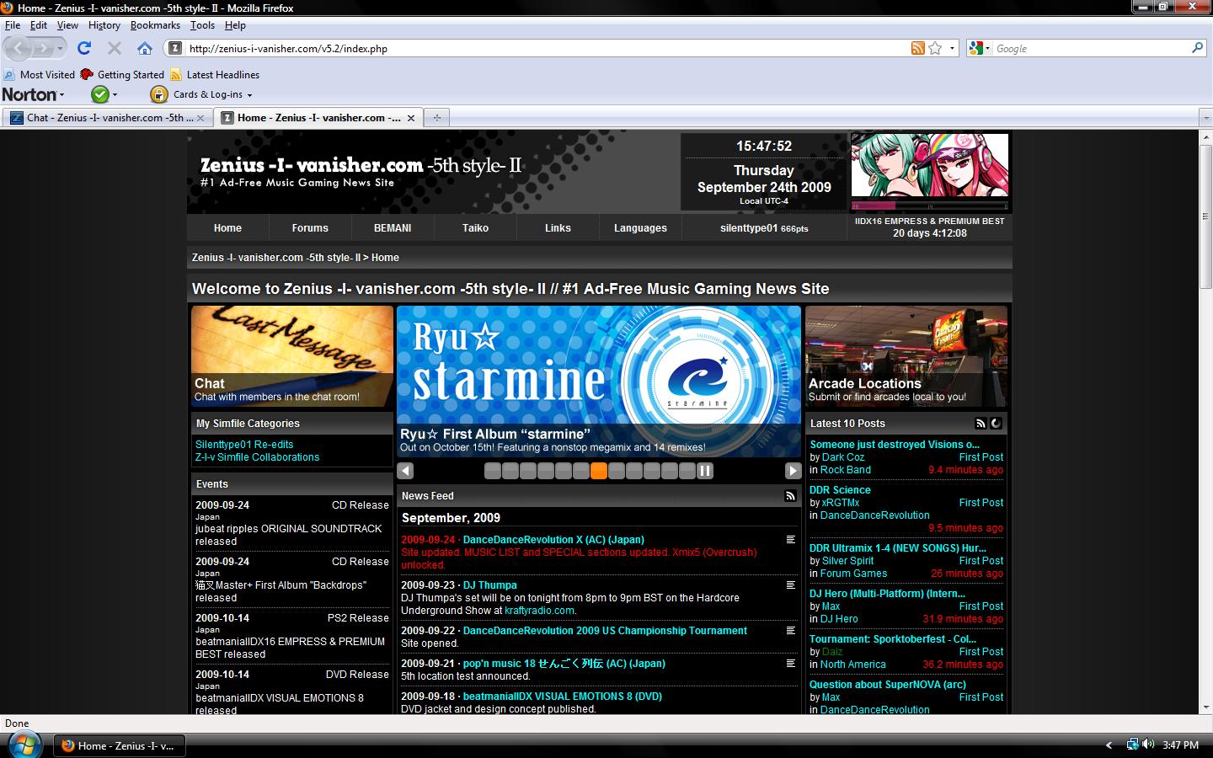Open Most Visited bookmarks folder
The width and height of the screenshot is (1213, 758).
tap(39, 74)
